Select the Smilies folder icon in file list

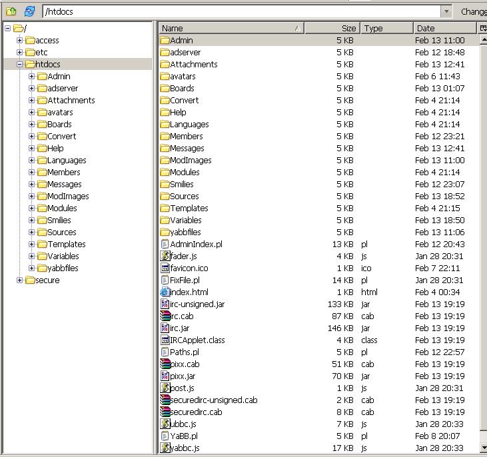[x=165, y=185]
